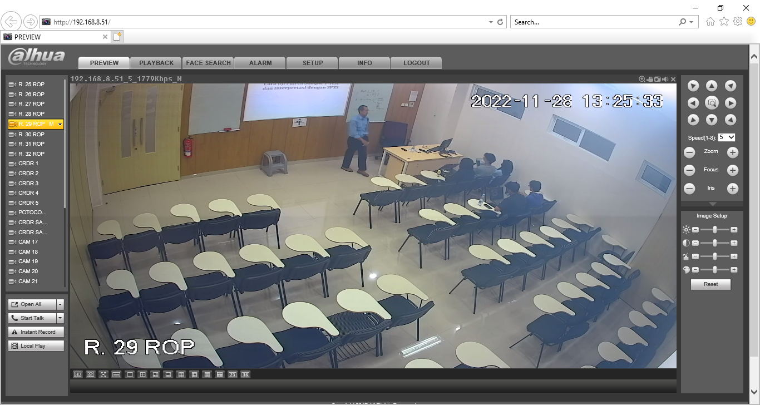Take snapshot with camera icon above video

click(x=658, y=79)
